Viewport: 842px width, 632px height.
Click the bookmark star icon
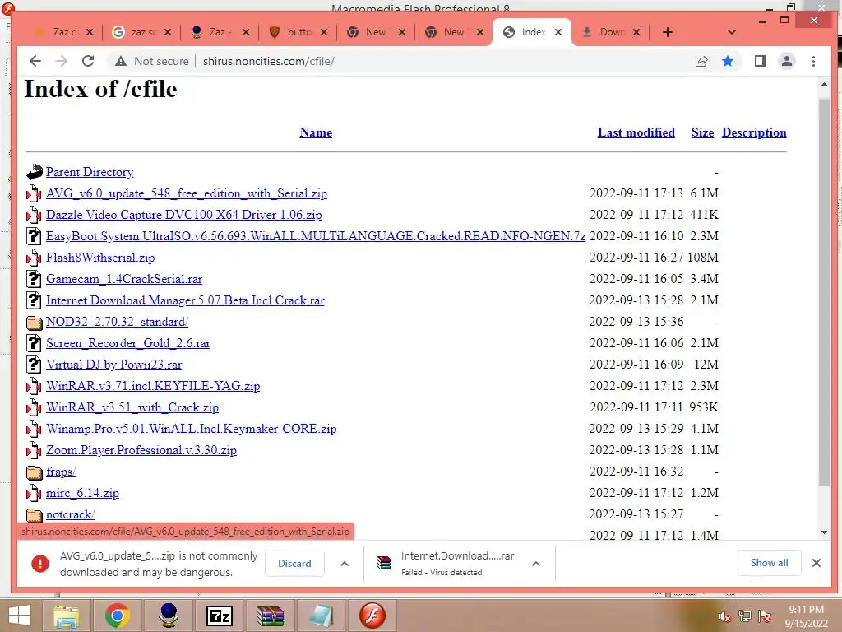(728, 61)
